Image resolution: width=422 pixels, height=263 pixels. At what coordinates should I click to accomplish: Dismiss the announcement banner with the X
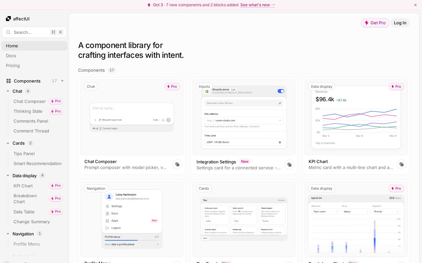[x=415, y=5]
